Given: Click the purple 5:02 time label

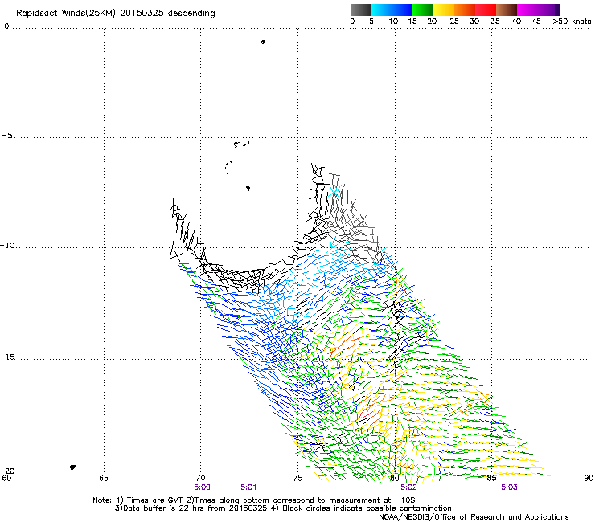Looking at the screenshot, I should pos(408,487).
